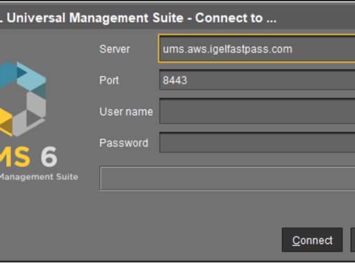Click the Connect button
Image resolution: width=355 pixels, height=263 pixels.
[x=312, y=240]
